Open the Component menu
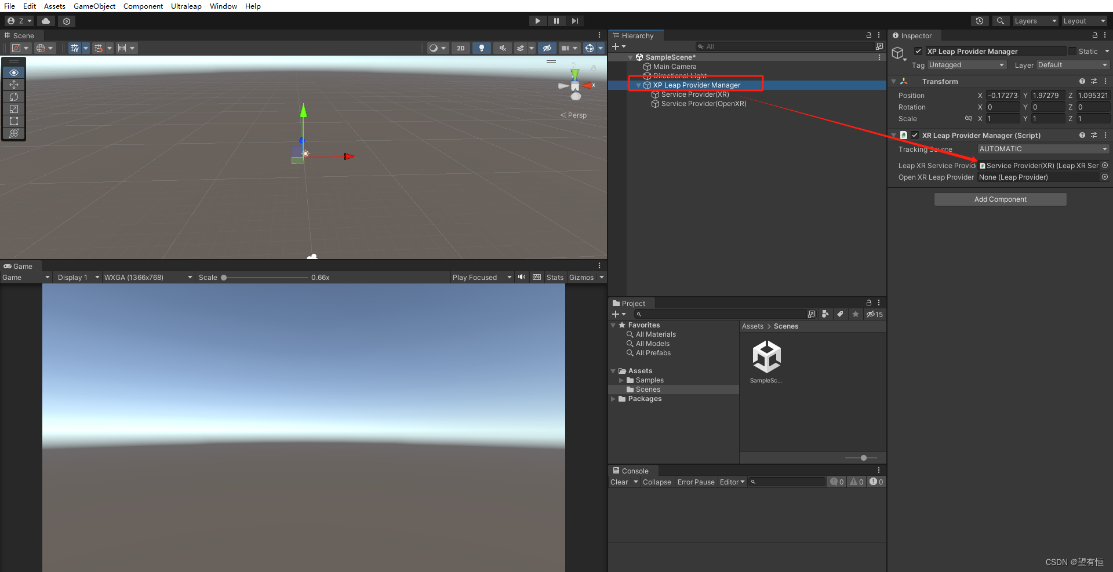 pyautogui.click(x=143, y=6)
